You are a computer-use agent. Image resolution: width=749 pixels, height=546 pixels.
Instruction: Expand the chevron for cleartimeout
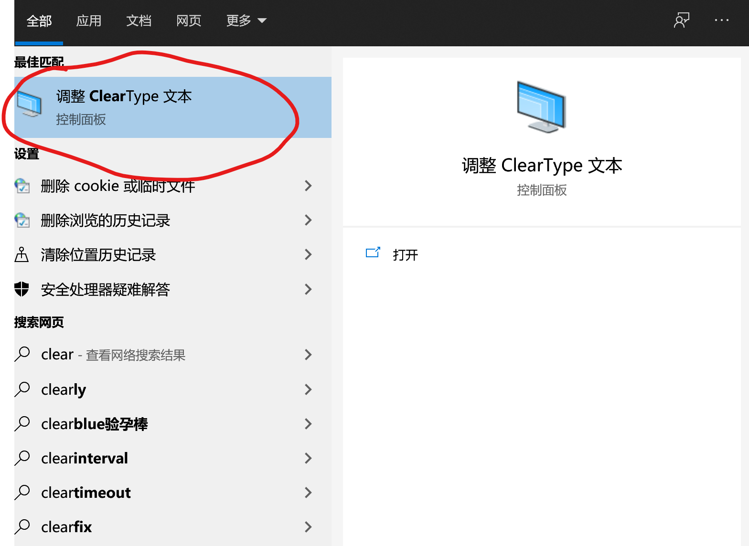coord(308,493)
